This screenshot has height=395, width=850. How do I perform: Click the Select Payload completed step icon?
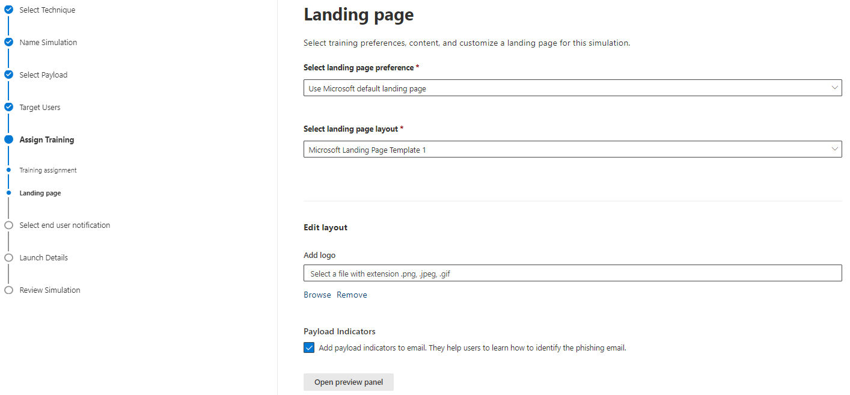pos(8,75)
